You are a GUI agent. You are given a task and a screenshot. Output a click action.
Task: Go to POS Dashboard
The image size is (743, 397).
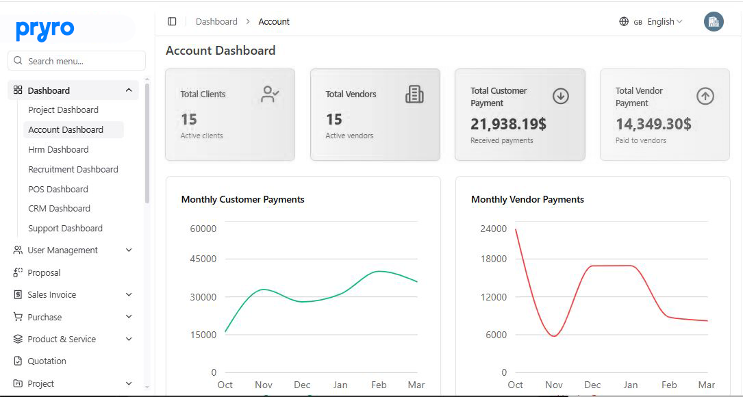(x=58, y=190)
